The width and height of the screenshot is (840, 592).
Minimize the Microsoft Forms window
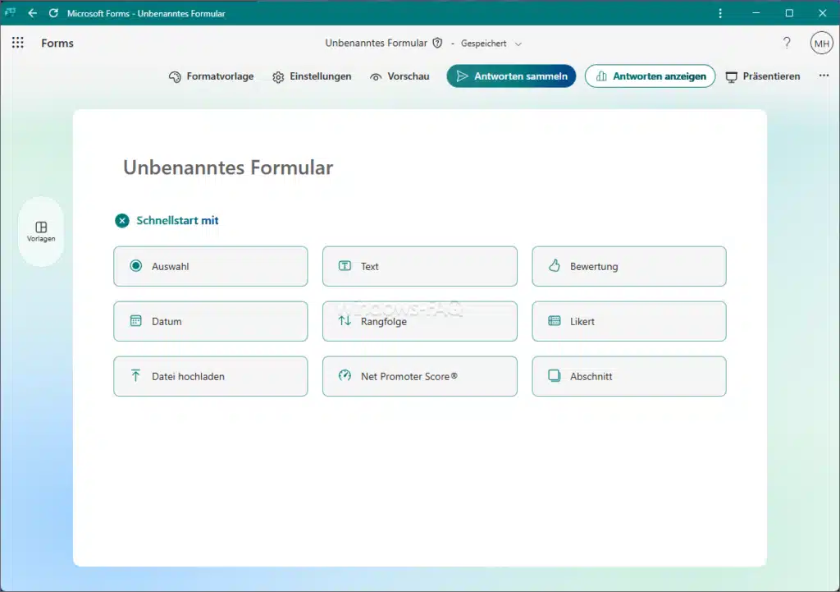[x=756, y=13]
